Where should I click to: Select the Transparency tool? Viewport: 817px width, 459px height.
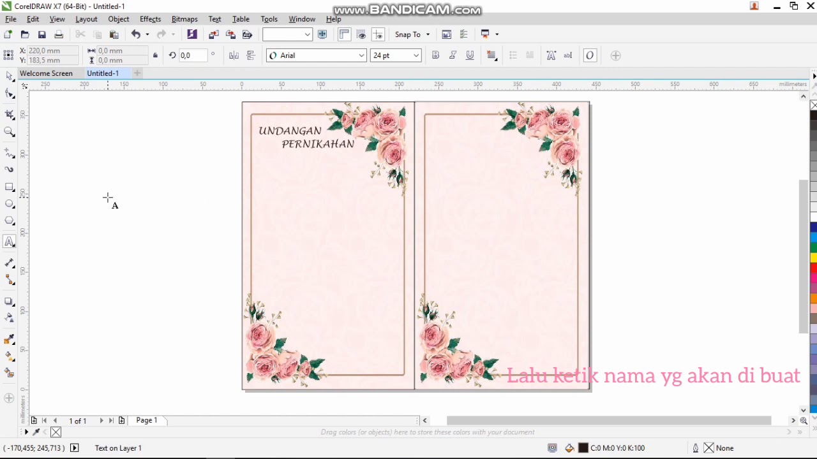coord(9,317)
